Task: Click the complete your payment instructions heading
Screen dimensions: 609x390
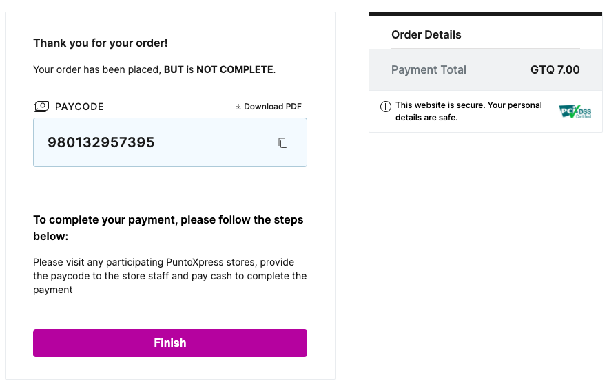Action: [x=168, y=228]
